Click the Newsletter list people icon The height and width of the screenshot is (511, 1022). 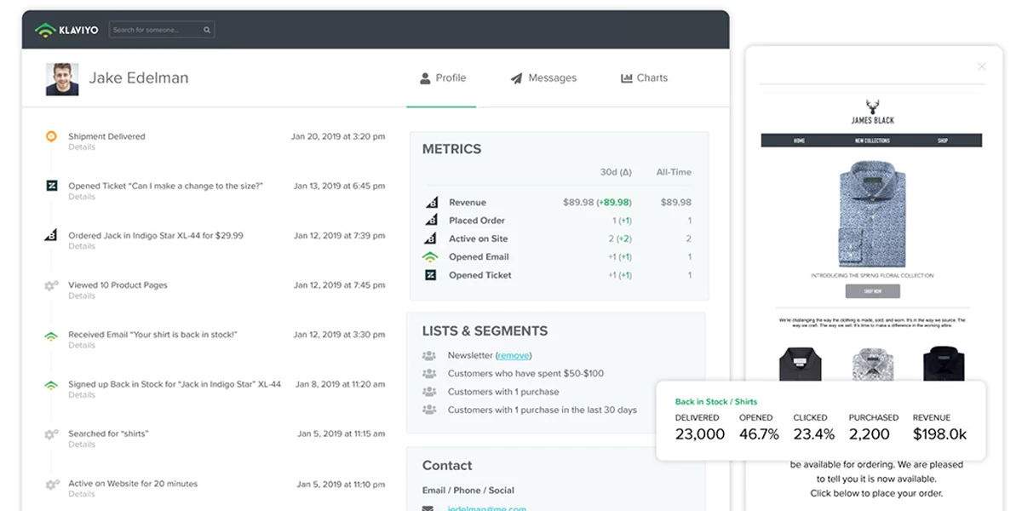pyautogui.click(x=429, y=355)
